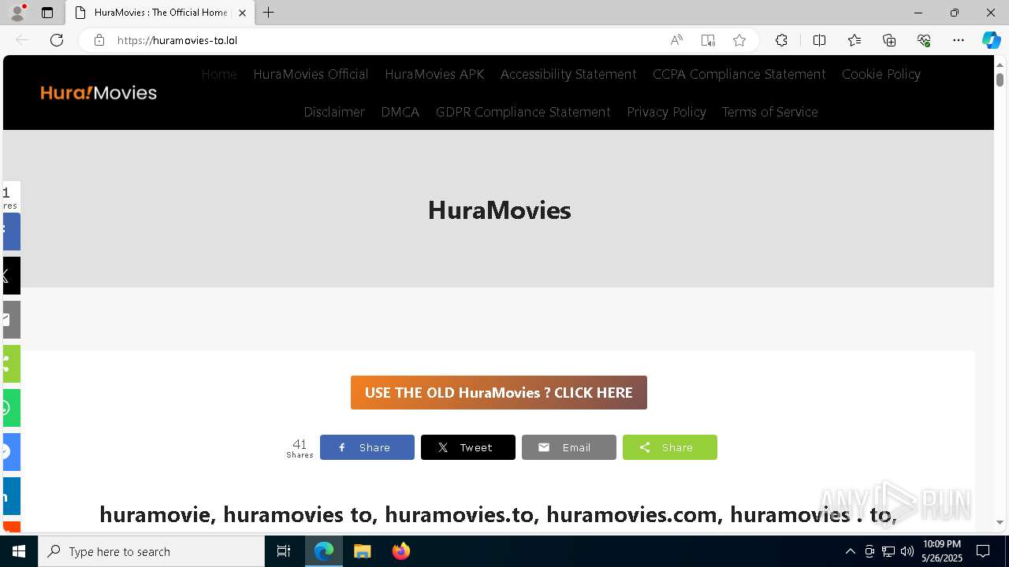Open volume control tray icon

(x=907, y=551)
